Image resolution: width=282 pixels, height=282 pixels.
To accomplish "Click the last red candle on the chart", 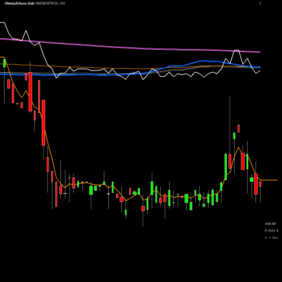I will tap(260, 184).
